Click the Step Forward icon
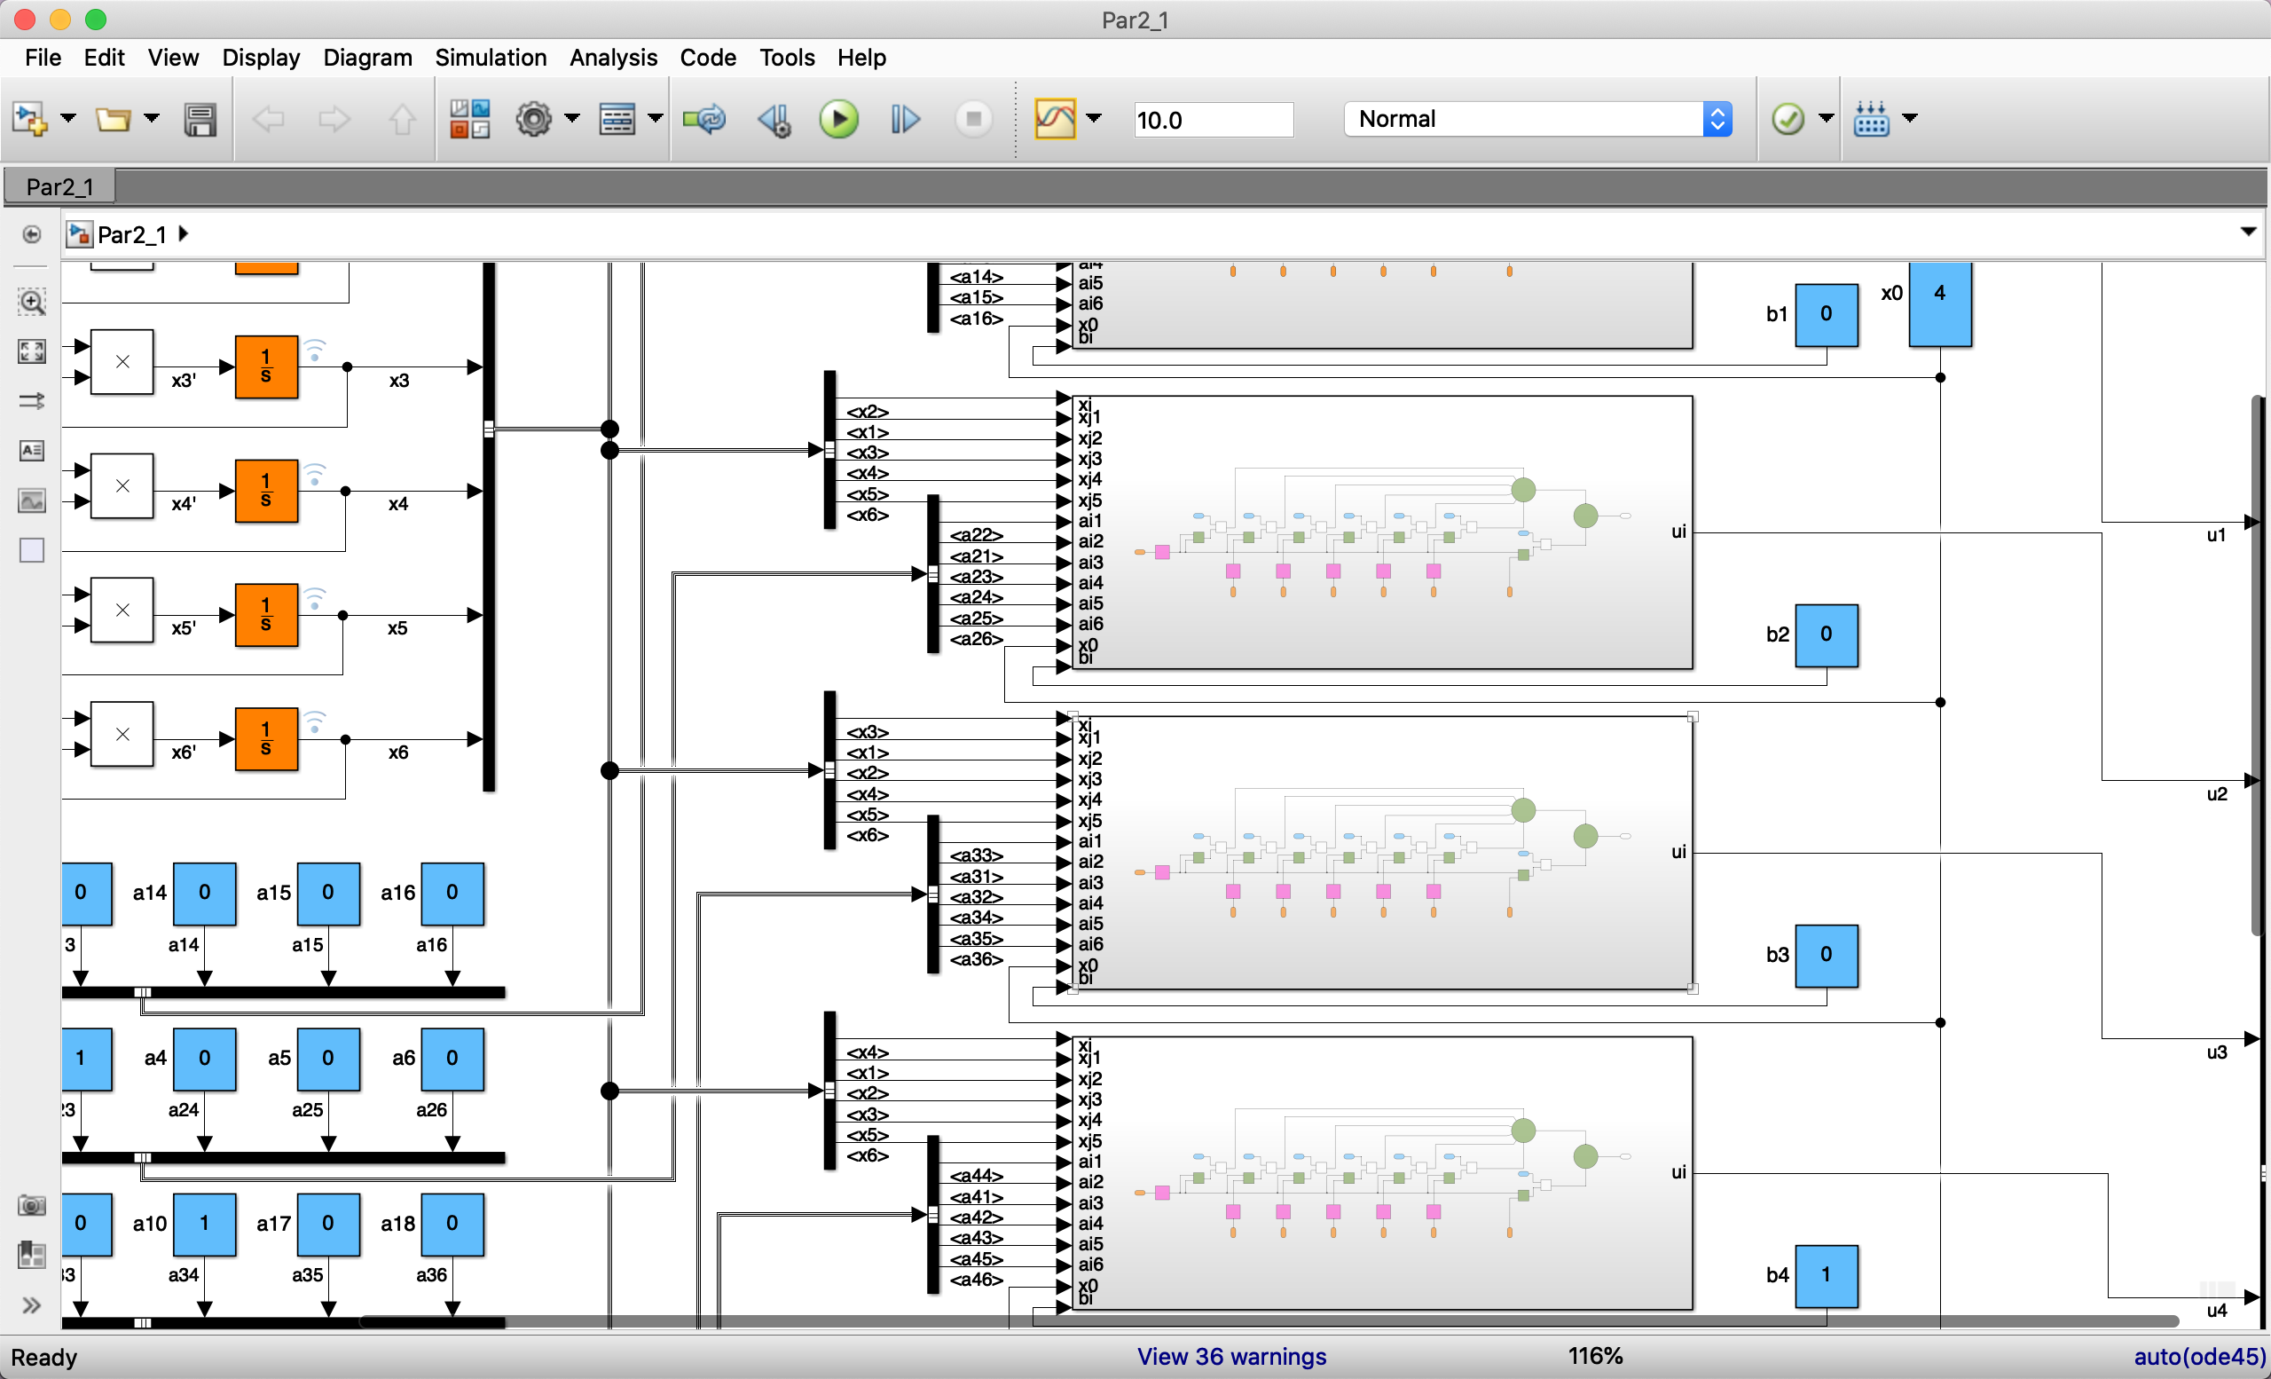 [904, 120]
